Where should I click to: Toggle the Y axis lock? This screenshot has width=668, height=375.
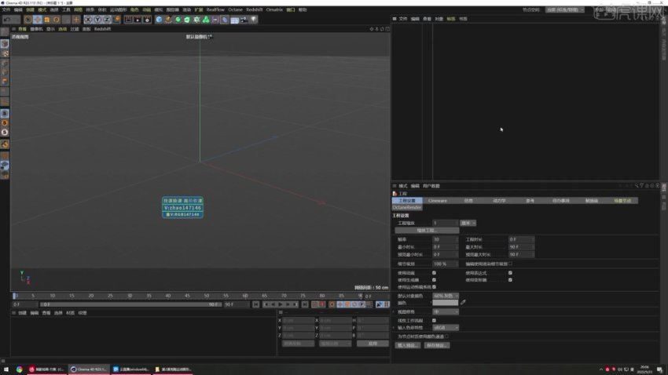(97, 20)
